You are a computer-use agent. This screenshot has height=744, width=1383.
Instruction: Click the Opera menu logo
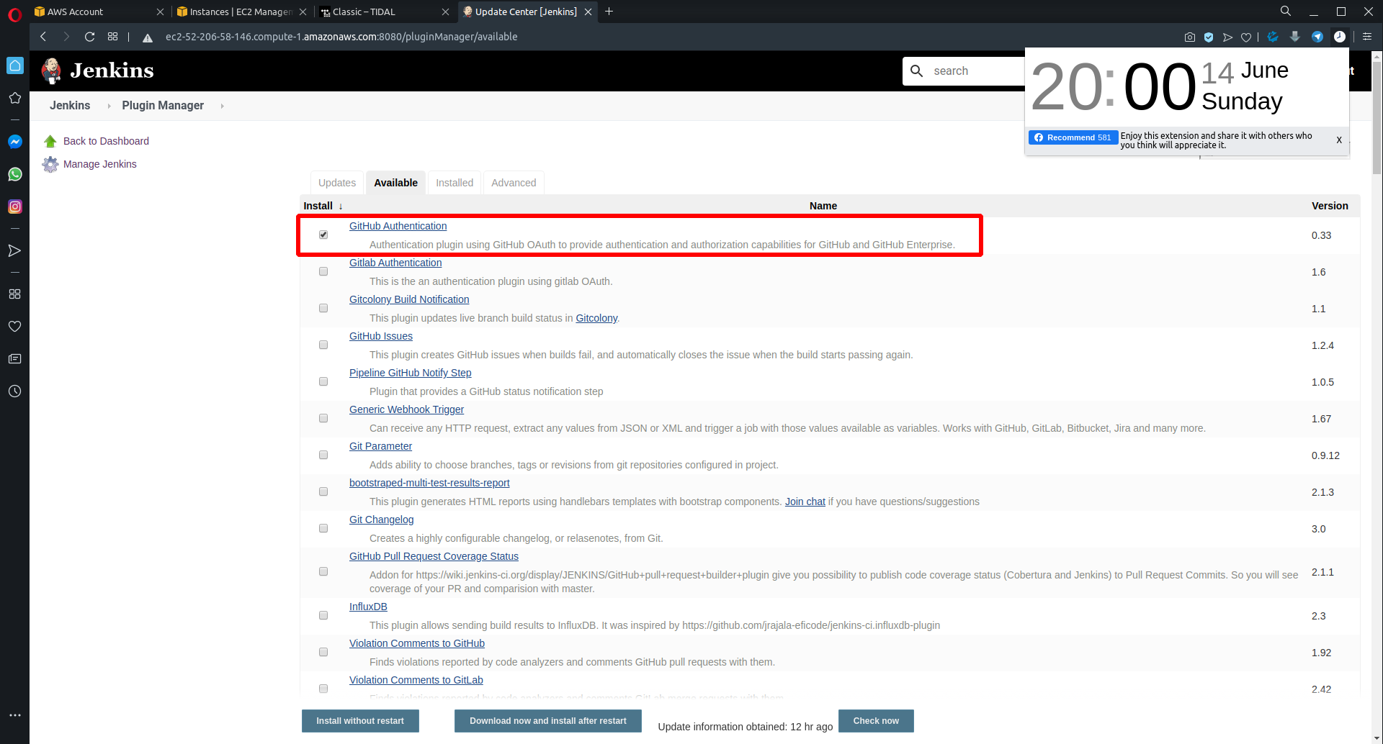click(14, 14)
